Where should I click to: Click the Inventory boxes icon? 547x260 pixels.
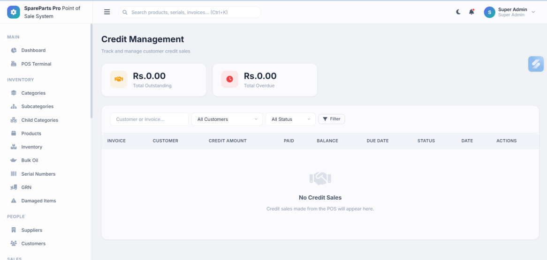pos(14,147)
